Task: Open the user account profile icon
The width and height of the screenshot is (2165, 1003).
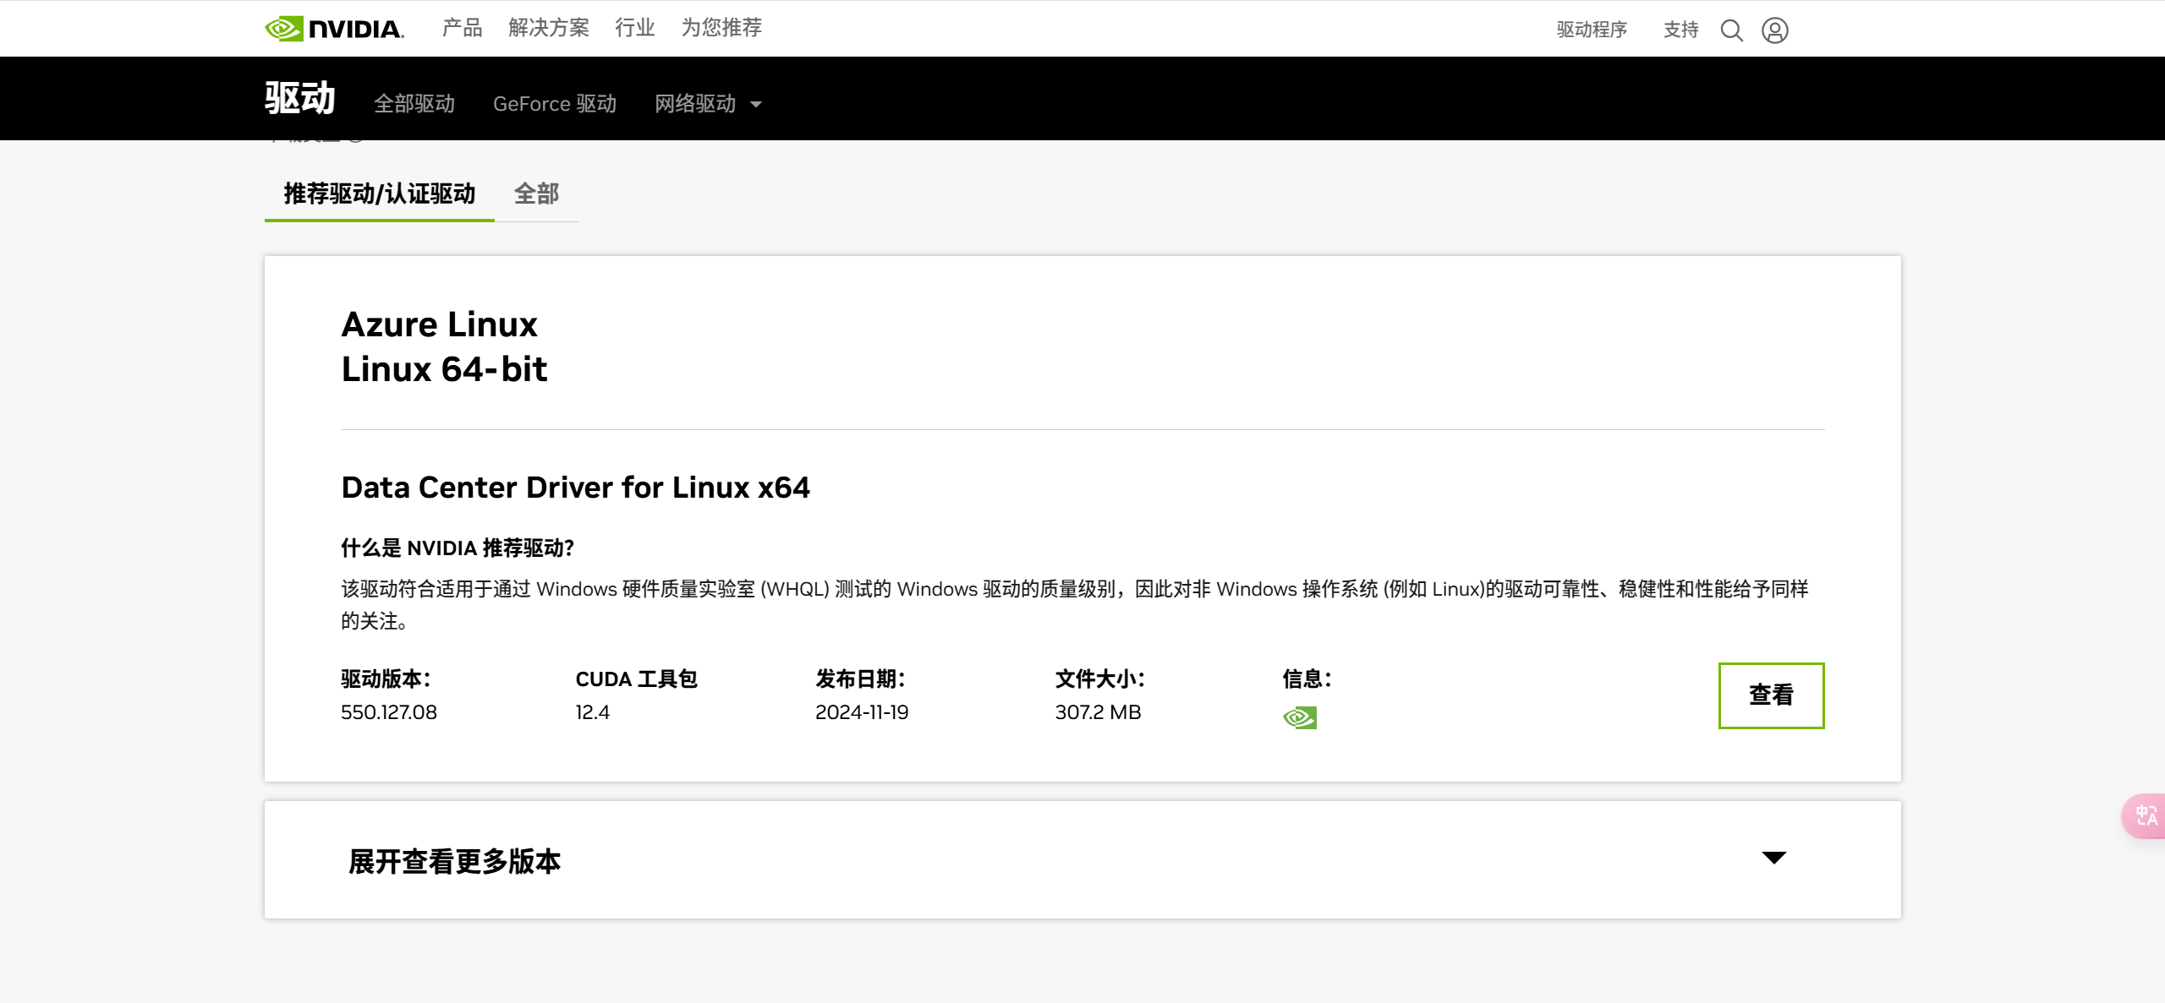Action: pos(1774,30)
